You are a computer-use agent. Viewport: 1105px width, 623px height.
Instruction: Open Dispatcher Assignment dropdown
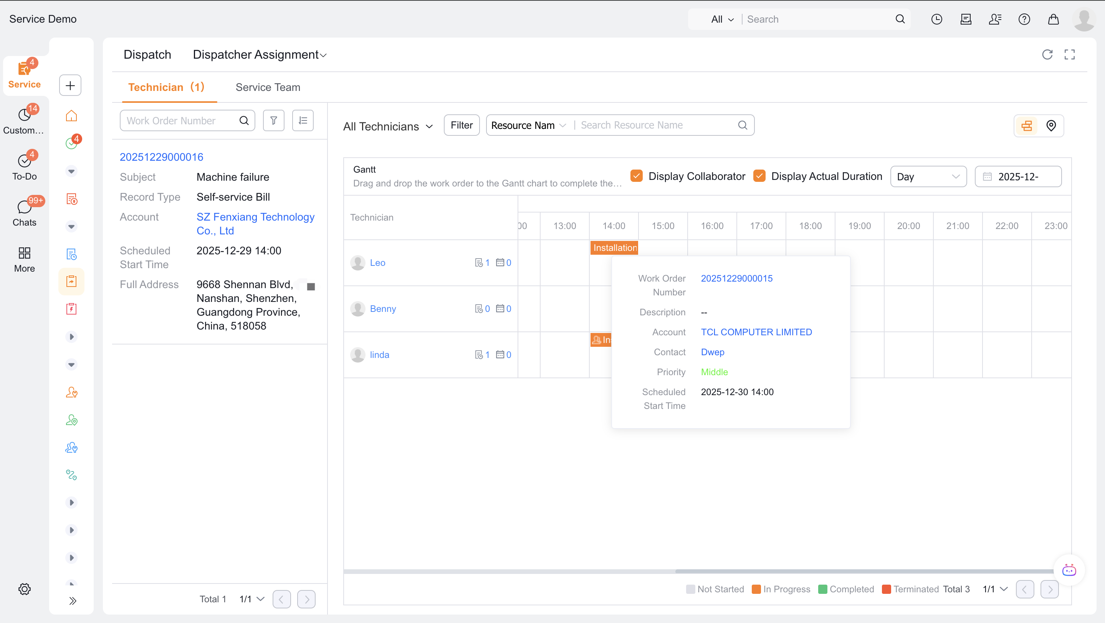260,54
